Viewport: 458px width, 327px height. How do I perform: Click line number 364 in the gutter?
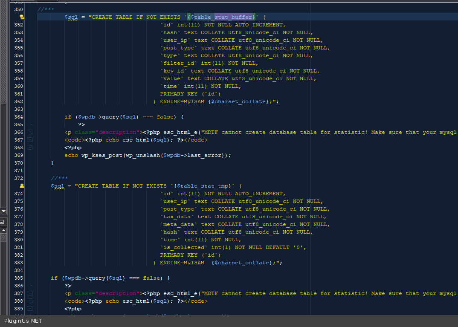click(x=18, y=117)
